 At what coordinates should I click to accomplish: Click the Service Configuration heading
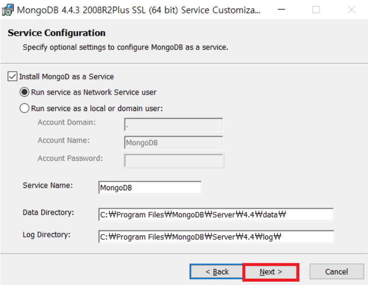57,33
